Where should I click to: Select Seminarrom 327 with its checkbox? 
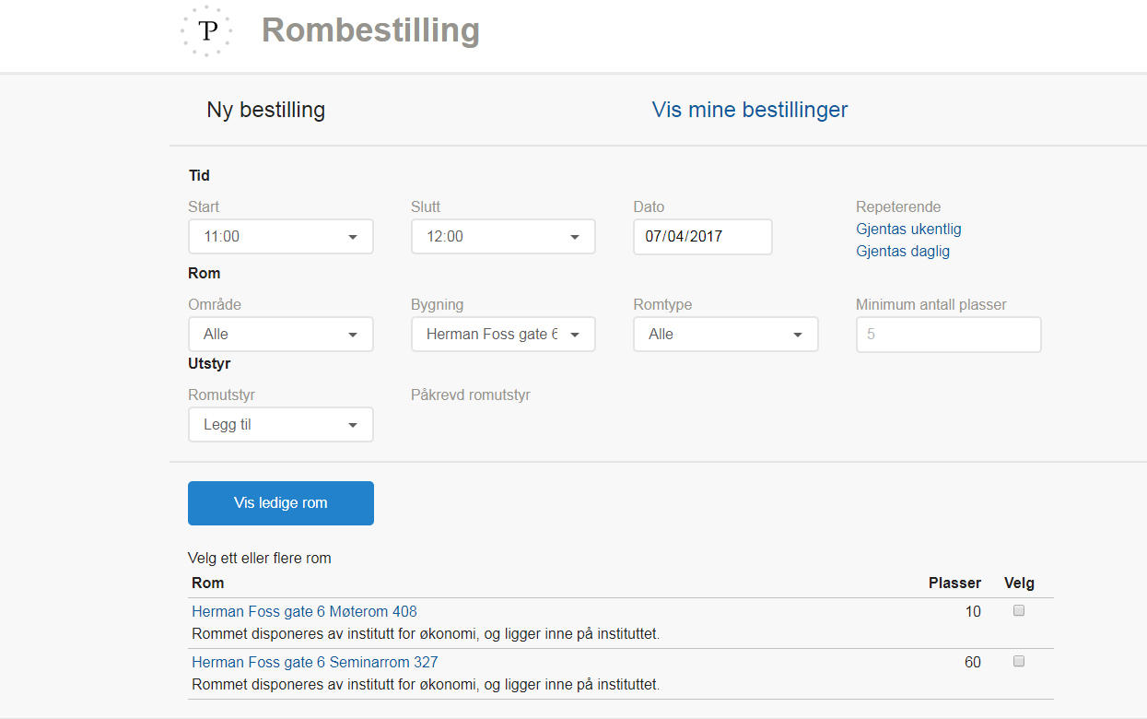click(1018, 661)
